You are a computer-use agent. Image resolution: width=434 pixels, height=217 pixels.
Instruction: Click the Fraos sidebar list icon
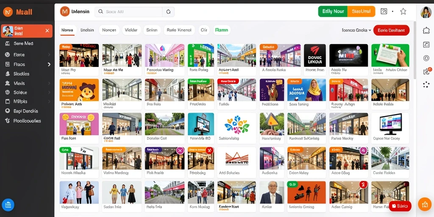coord(8,64)
